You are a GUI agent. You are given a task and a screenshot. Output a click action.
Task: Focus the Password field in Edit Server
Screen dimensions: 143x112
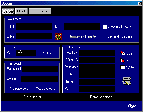click(97, 67)
